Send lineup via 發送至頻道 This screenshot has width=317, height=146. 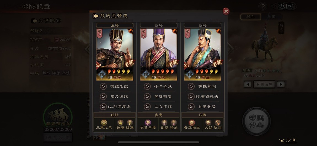(110, 16)
